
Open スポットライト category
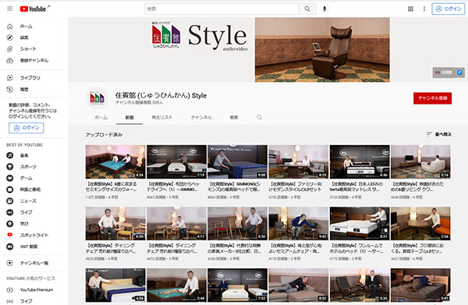coord(33,235)
